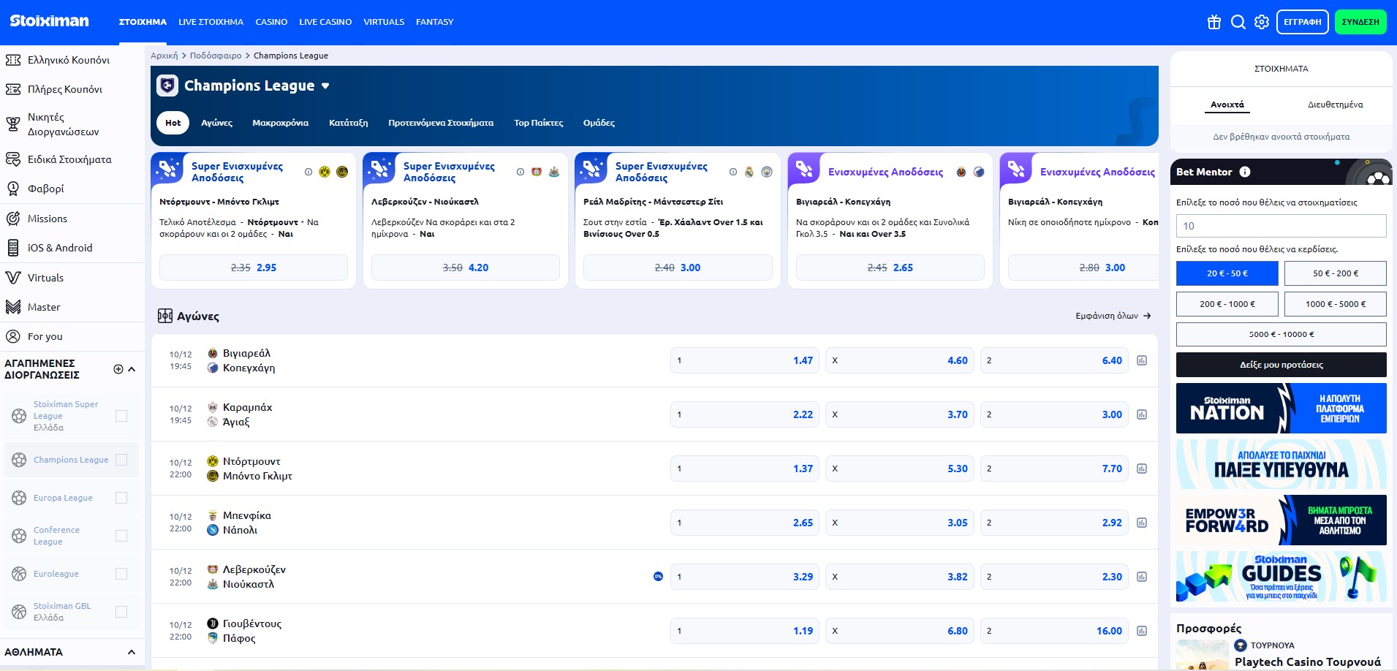Open the LIVE CASINO menu item

(325, 22)
